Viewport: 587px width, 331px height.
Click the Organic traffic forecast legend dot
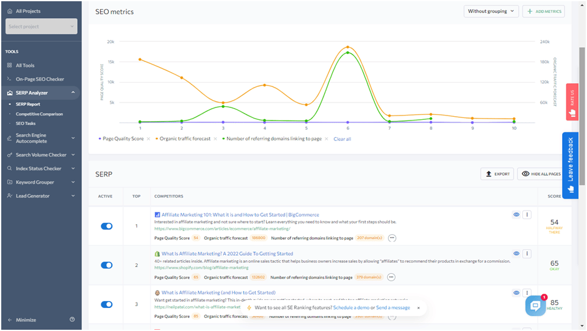[x=157, y=138]
